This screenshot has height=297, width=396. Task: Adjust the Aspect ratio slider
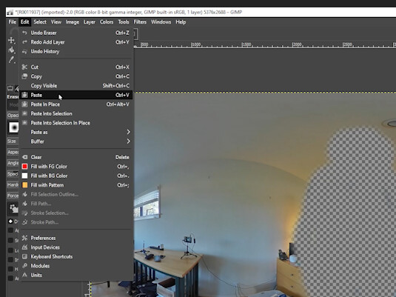point(13,152)
